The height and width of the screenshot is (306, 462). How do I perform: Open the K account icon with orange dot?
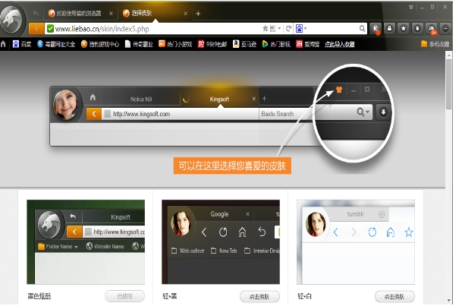[x=376, y=29]
